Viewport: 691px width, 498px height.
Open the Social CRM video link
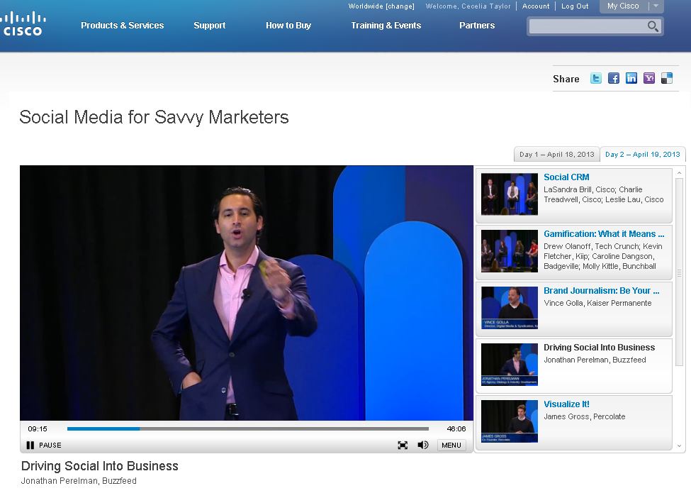(x=566, y=177)
